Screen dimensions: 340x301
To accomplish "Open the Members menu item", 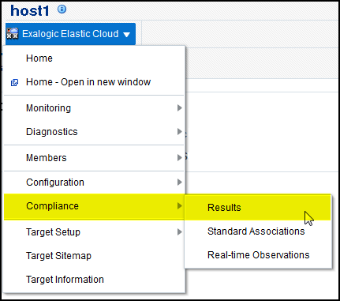I will 94,158.
